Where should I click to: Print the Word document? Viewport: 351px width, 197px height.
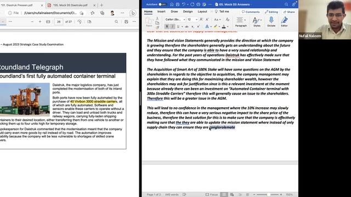[x=199, y=4]
